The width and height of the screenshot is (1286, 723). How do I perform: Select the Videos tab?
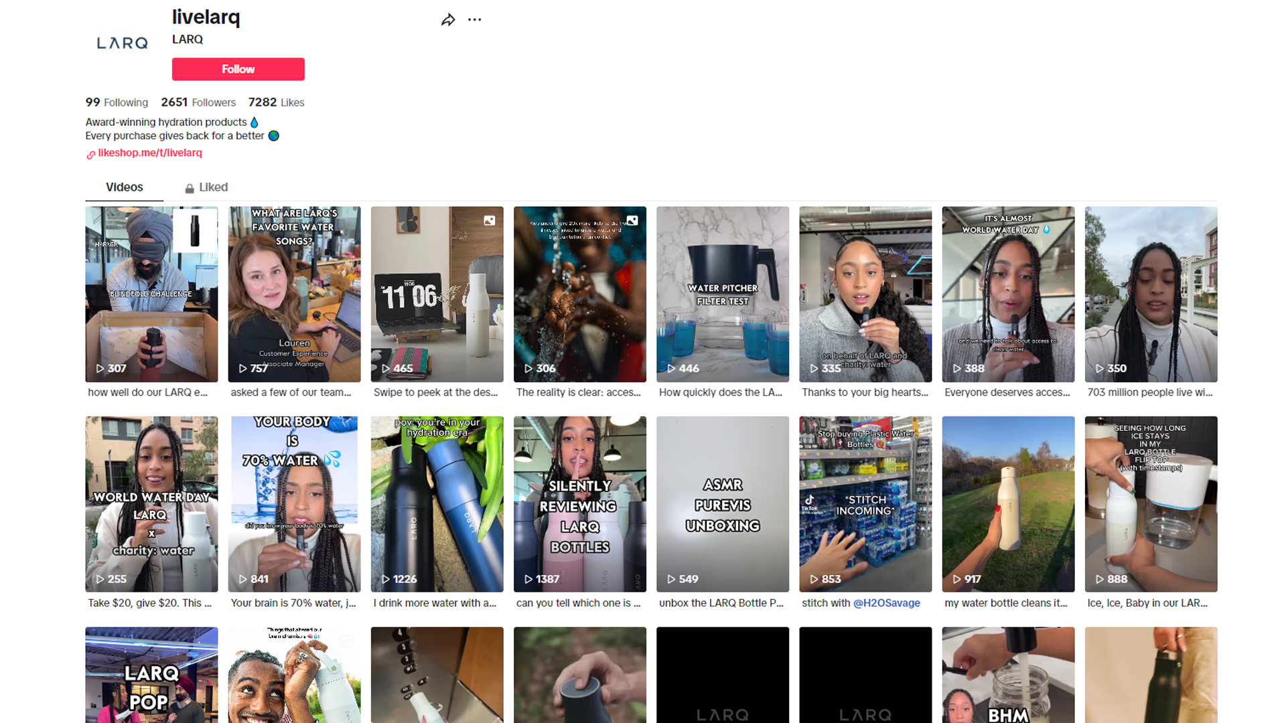coord(124,187)
